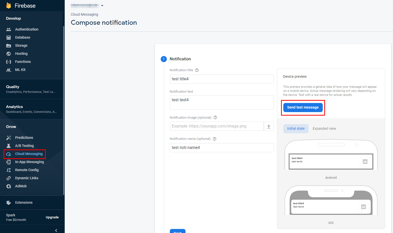Click the Dynamic Links chain icon

click(9, 178)
